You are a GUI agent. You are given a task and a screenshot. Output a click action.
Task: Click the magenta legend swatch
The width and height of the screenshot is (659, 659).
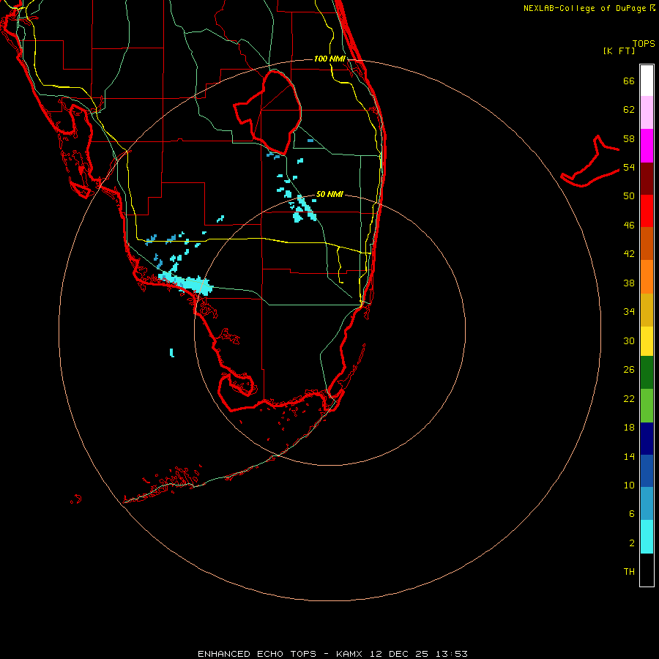(647, 146)
